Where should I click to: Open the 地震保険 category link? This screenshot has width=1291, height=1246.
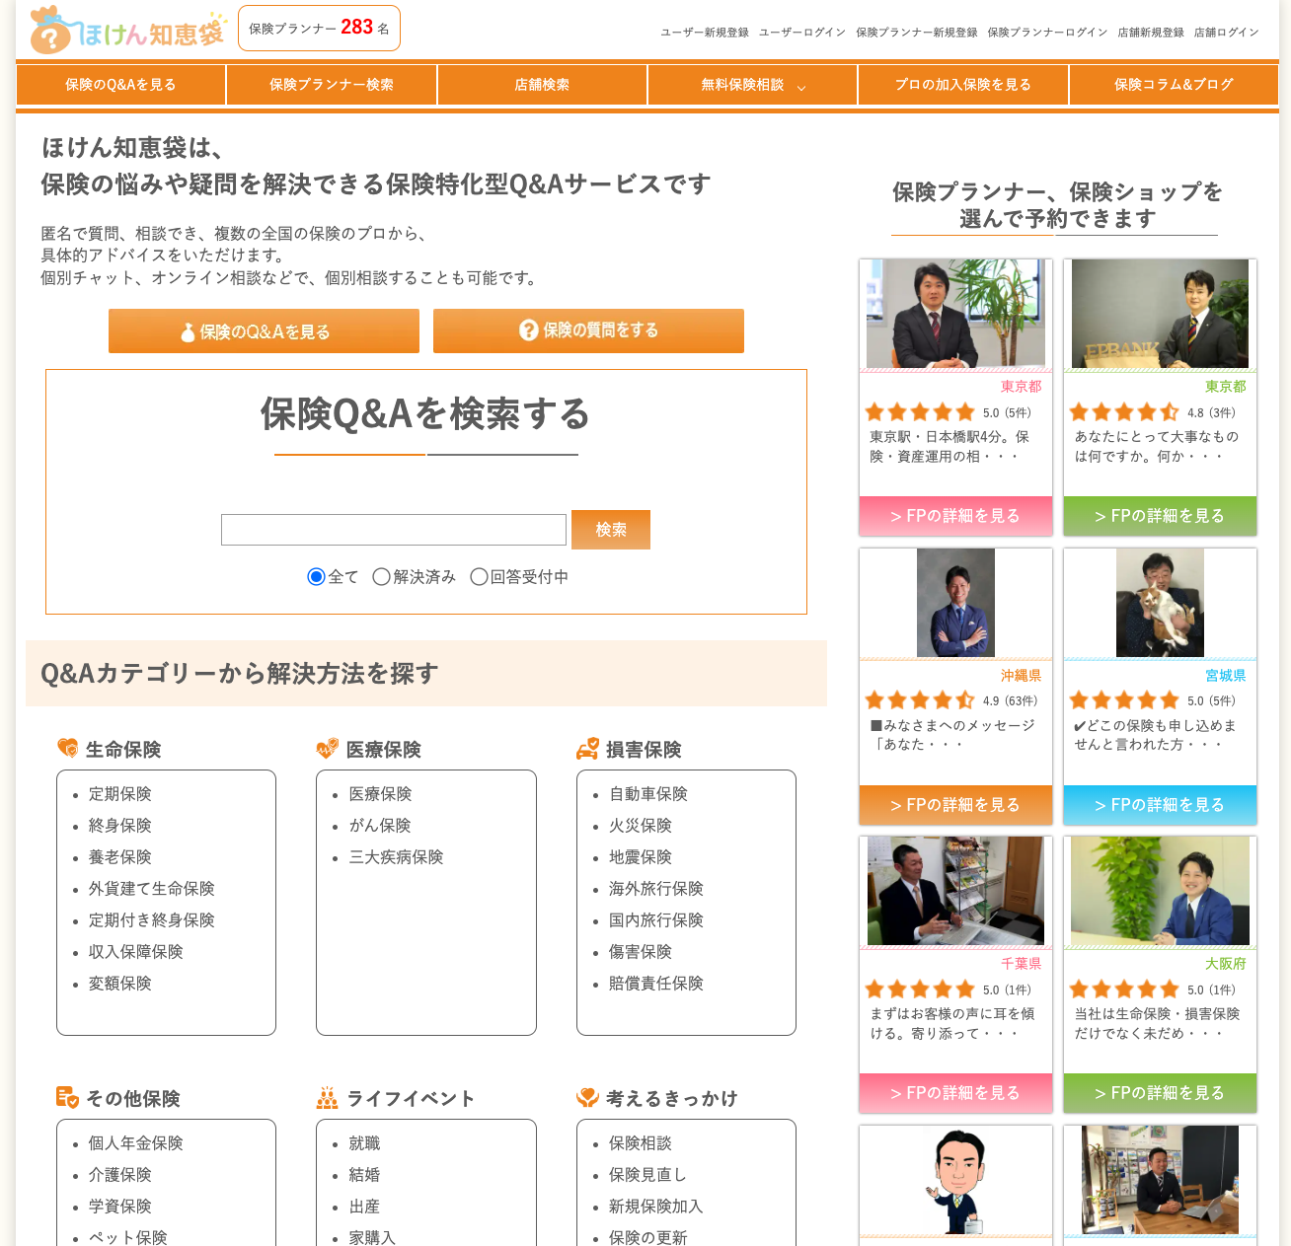[x=641, y=857]
